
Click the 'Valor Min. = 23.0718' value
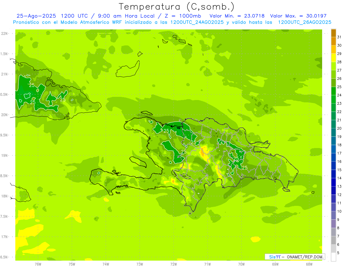[237, 16]
